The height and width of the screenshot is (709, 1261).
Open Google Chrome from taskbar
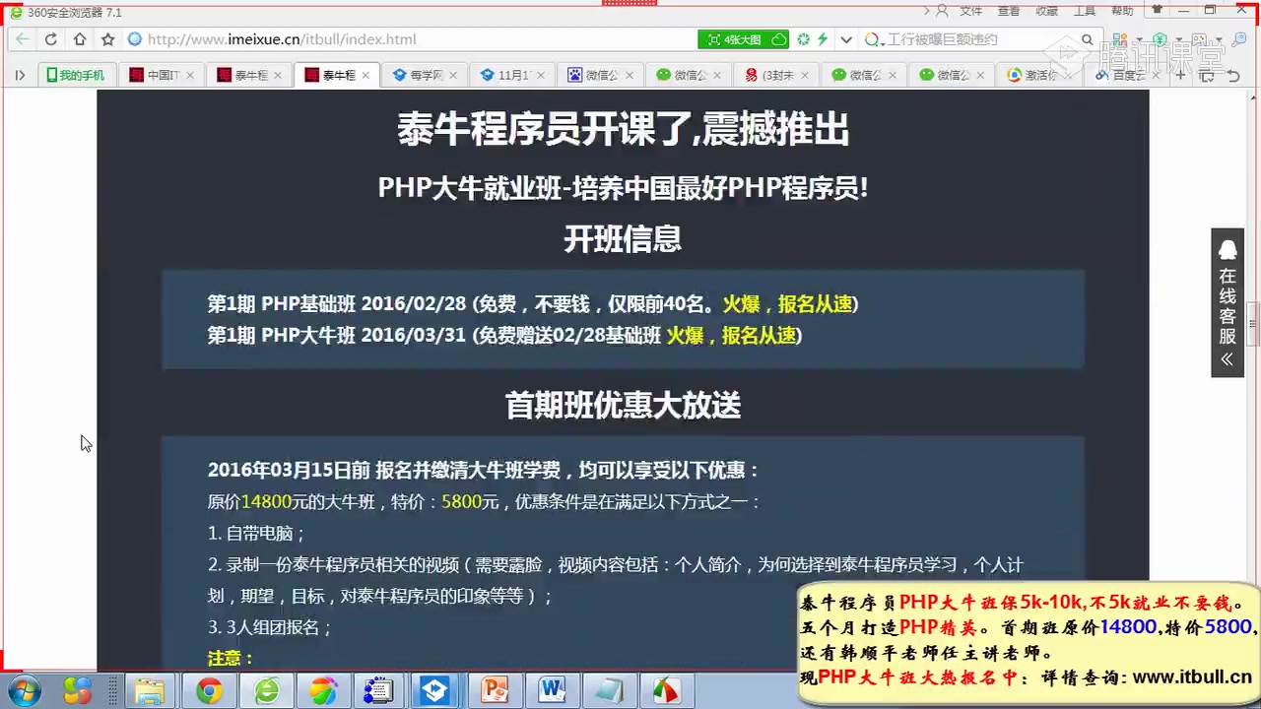point(209,691)
